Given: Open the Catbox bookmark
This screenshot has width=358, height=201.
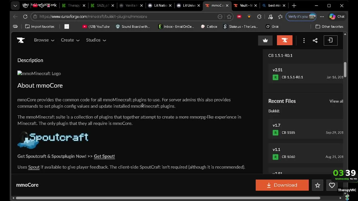Looking at the screenshot, I should 209,27.
